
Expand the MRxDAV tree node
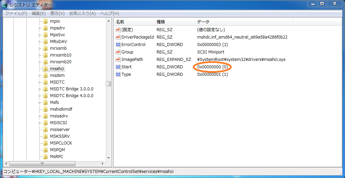(x=40, y=42)
